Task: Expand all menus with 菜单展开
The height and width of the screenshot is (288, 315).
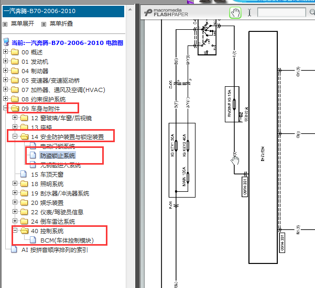Action: [23, 24]
